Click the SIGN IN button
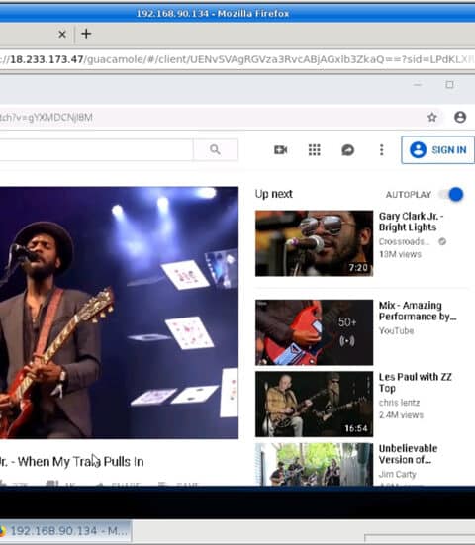Viewport: 475px width, 545px height. click(437, 149)
